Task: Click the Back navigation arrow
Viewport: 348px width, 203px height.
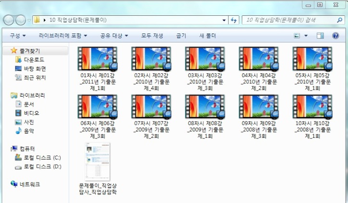Action: click(9, 20)
